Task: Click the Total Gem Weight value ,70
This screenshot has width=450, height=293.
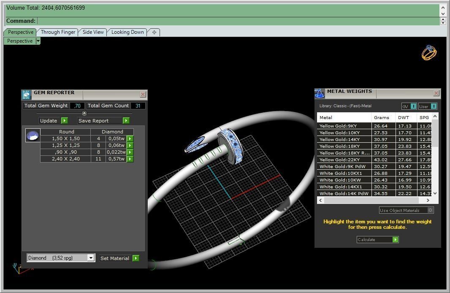Action: 77,106
